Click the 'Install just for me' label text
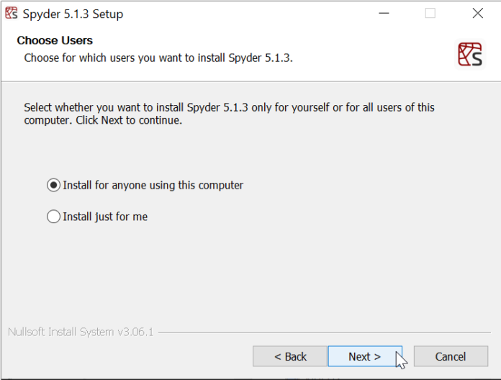Image resolution: width=501 pixels, height=380 pixels. (105, 217)
